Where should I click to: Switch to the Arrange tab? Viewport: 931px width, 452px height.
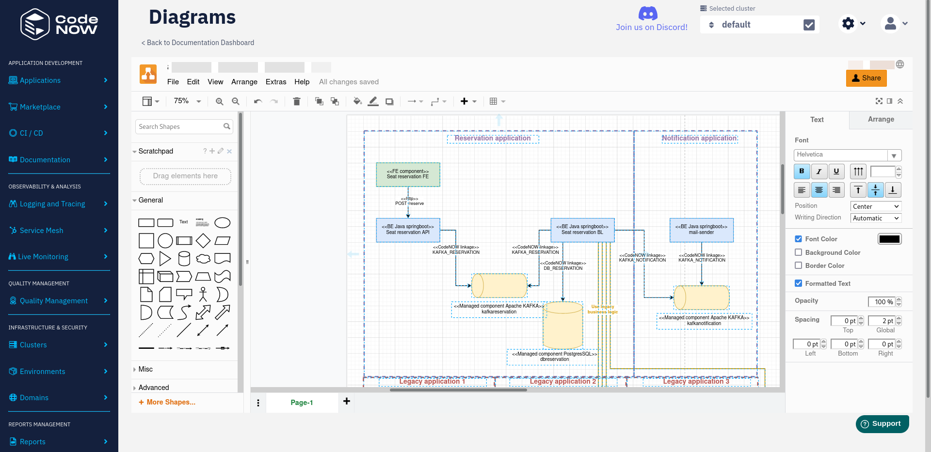pos(881,120)
